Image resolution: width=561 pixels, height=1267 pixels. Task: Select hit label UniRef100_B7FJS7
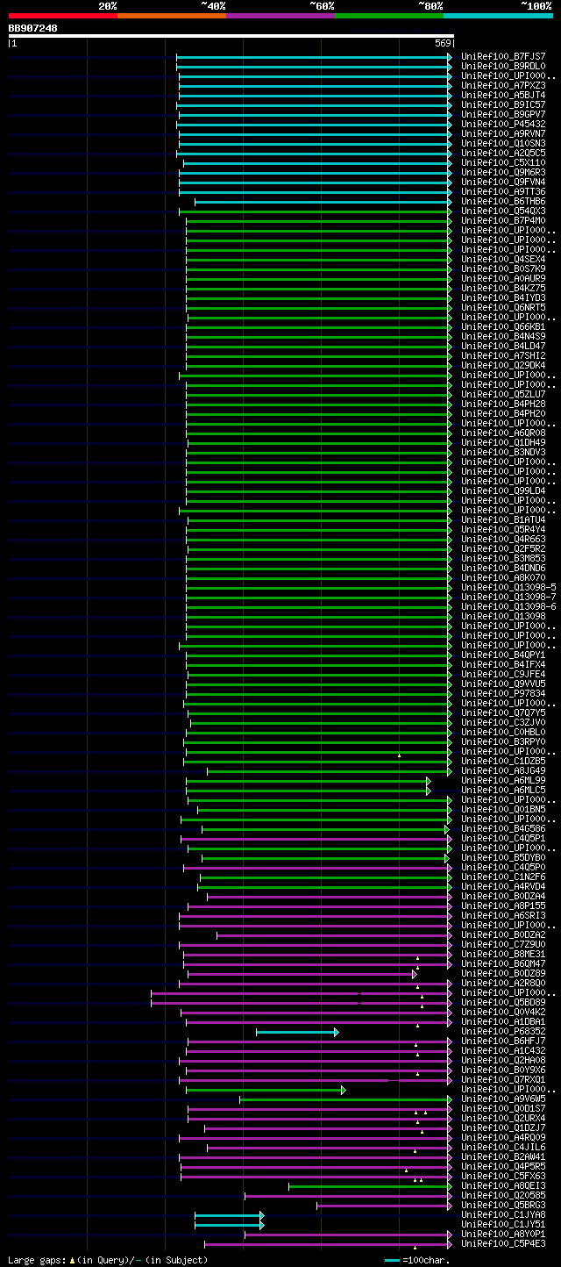(503, 56)
